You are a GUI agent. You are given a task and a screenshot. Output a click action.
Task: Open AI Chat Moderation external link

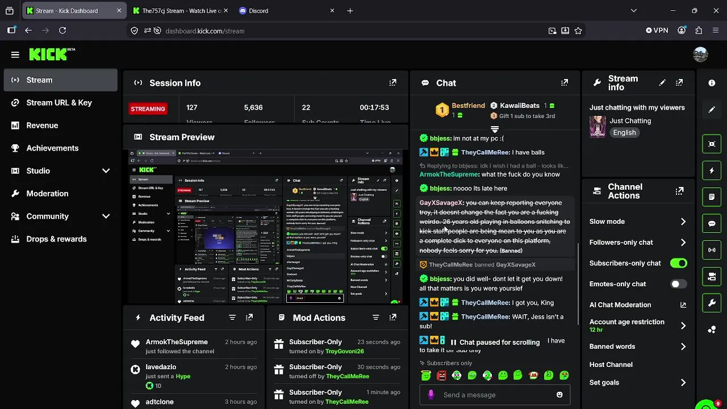(683, 305)
